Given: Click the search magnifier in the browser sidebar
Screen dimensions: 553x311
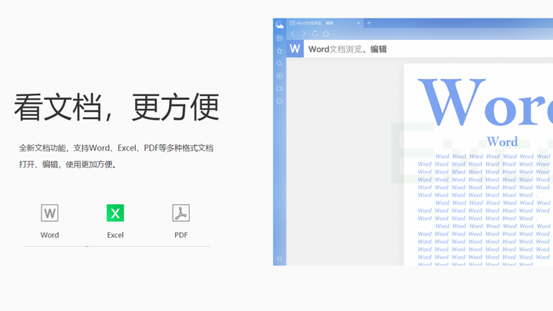Looking at the screenshot, I should point(280,64).
